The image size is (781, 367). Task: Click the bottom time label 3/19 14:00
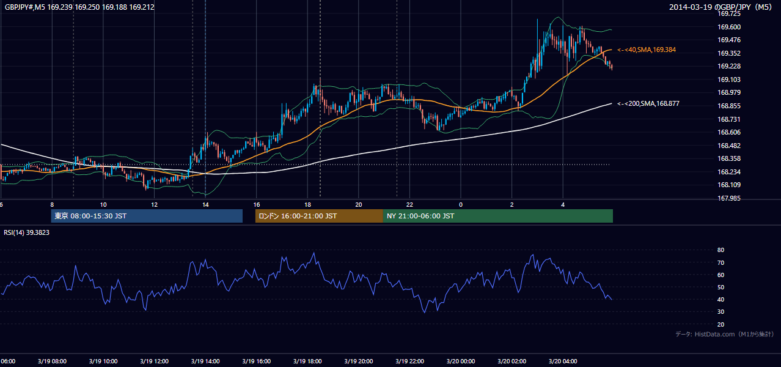click(x=204, y=361)
